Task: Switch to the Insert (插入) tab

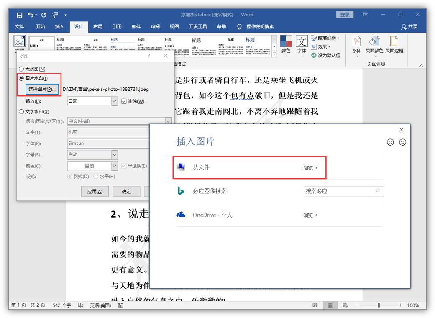Action: point(59,27)
